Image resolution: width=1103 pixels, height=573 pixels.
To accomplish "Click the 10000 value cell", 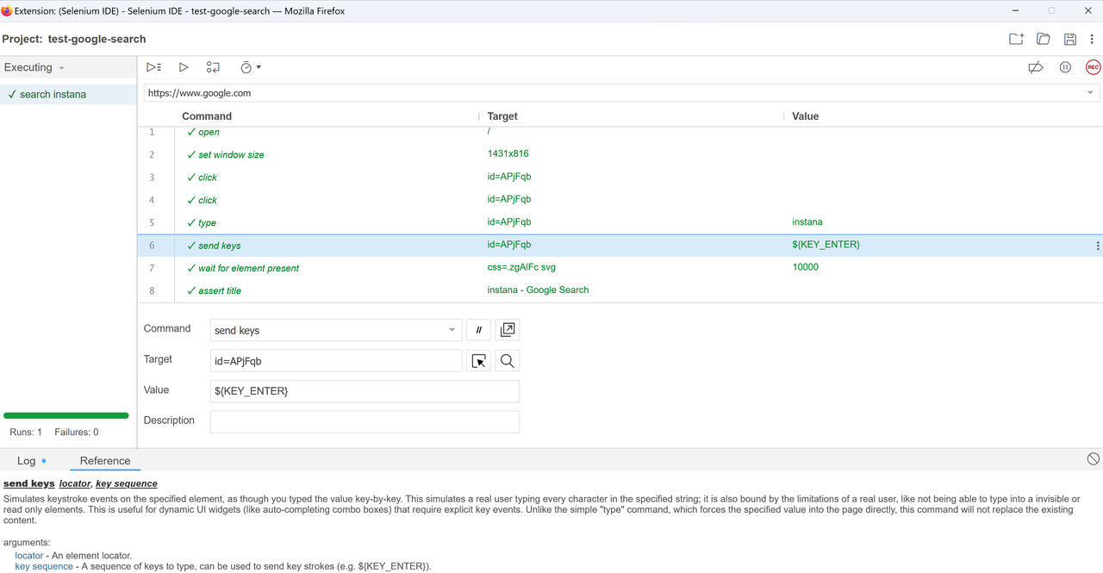I will 805,267.
